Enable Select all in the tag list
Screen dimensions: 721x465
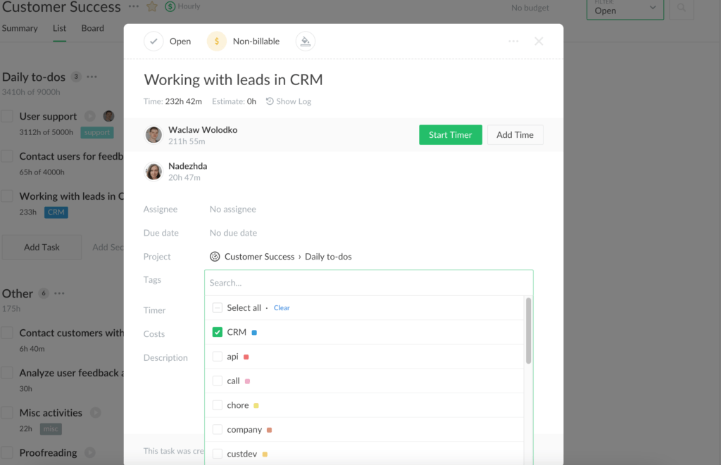[218, 307]
